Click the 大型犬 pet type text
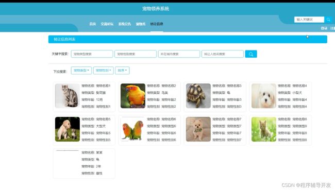Viewport: 335px width, 190px height. (101, 126)
